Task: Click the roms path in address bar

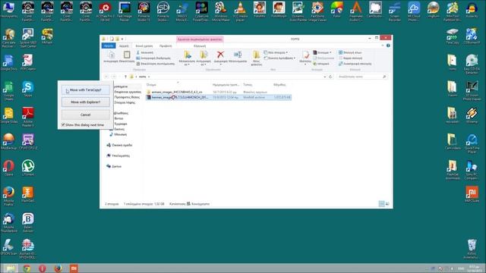Action: 142,77
